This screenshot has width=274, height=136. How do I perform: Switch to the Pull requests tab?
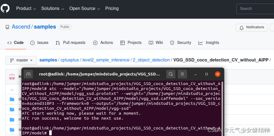pyautogui.click(x=71, y=43)
